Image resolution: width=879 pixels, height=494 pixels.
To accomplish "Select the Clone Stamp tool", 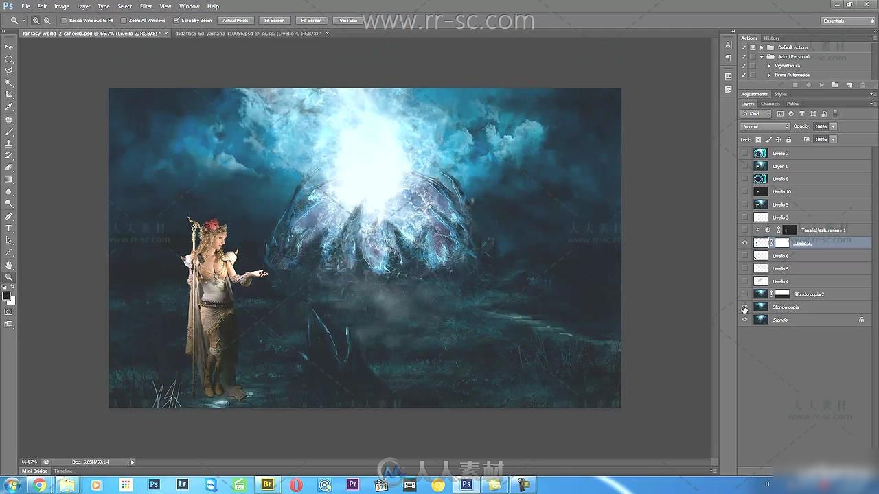I will point(9,143).
